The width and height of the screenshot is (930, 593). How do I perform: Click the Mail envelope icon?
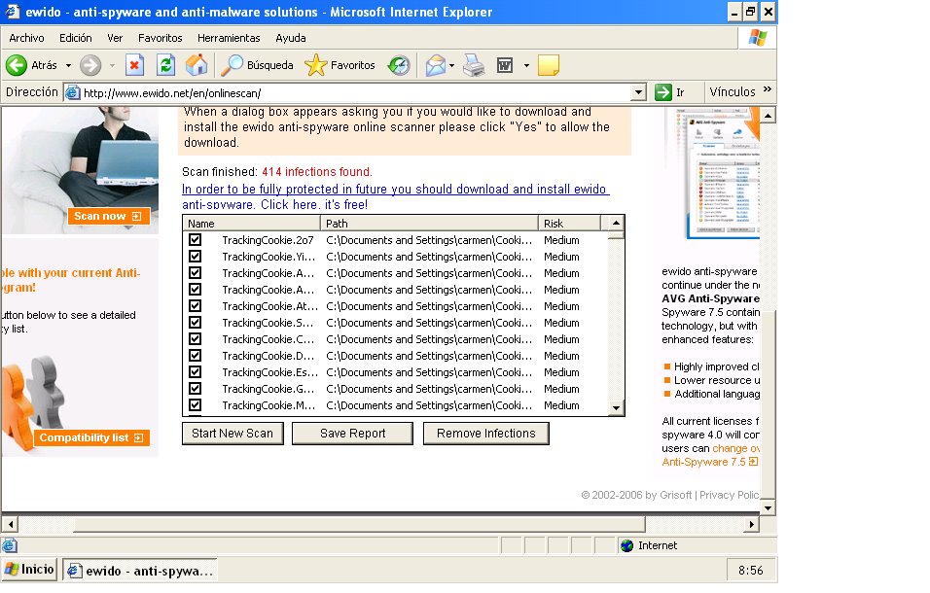(x=436, y=65)
